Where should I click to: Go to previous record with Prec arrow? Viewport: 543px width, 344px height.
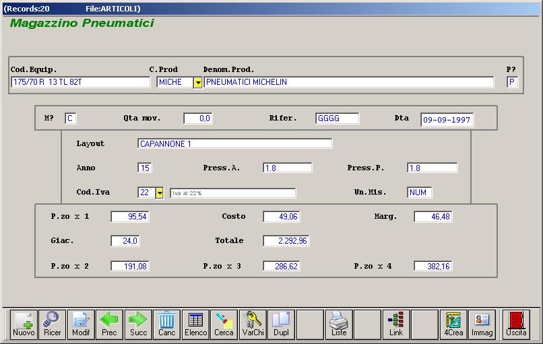click(x=109, y=324)
